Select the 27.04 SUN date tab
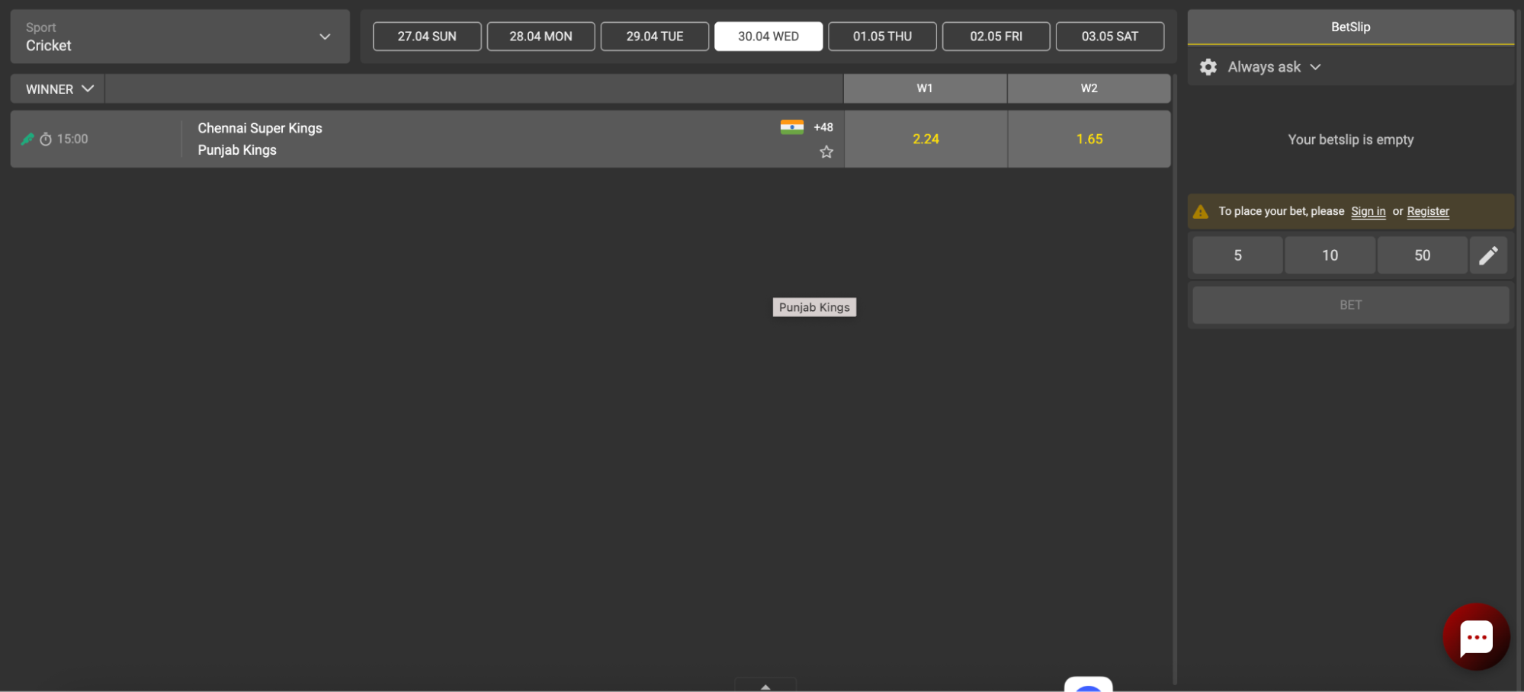 427,37
